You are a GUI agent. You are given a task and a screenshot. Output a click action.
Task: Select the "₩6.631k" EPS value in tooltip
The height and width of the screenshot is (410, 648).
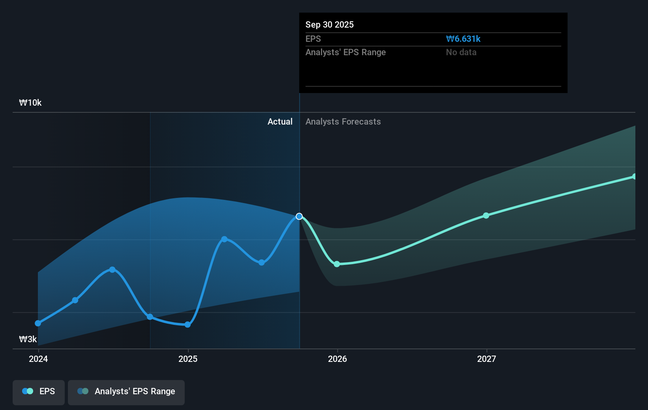463,39
